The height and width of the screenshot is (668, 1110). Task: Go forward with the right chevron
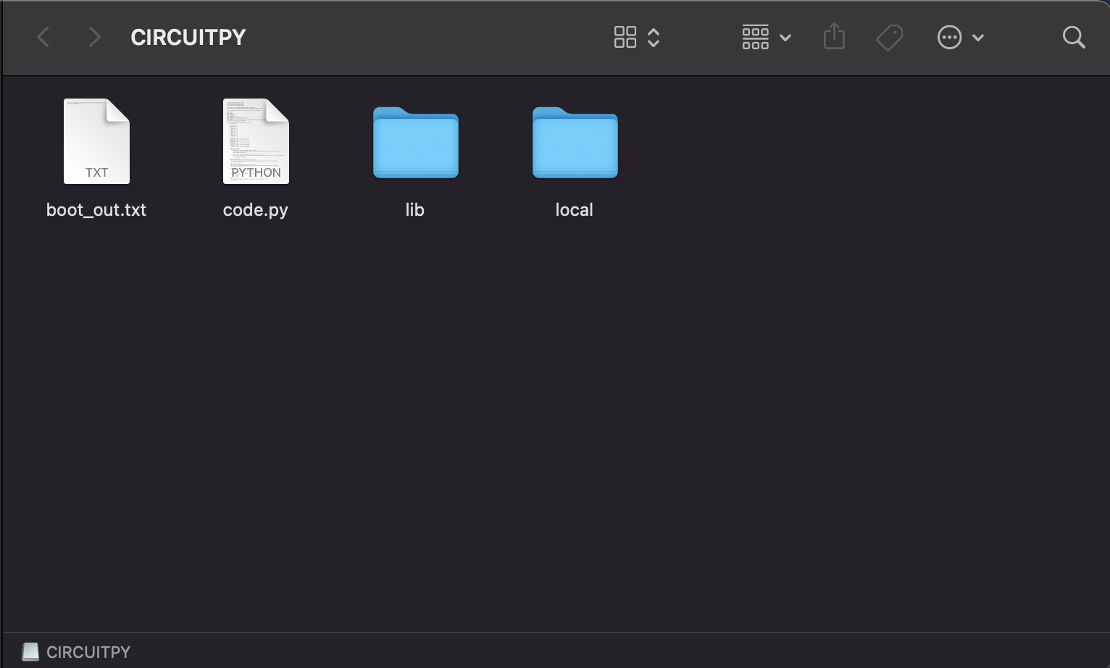coord(94,37)
